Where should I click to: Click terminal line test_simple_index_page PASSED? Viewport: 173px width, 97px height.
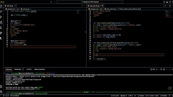point(24,87)
